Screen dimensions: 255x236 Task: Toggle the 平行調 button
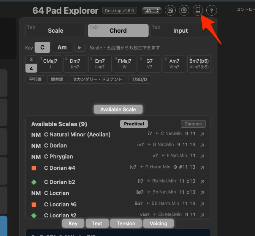pyautogui.click(x=35, y=79)
